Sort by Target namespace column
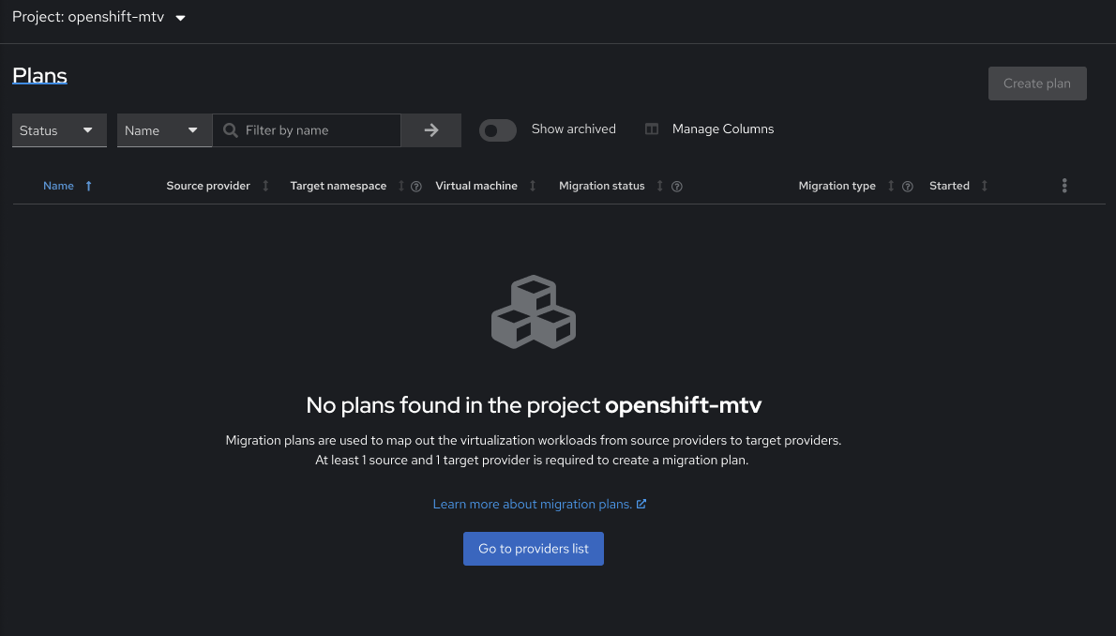Viewport: 1116px width, 636px height. tap(338, 186)
